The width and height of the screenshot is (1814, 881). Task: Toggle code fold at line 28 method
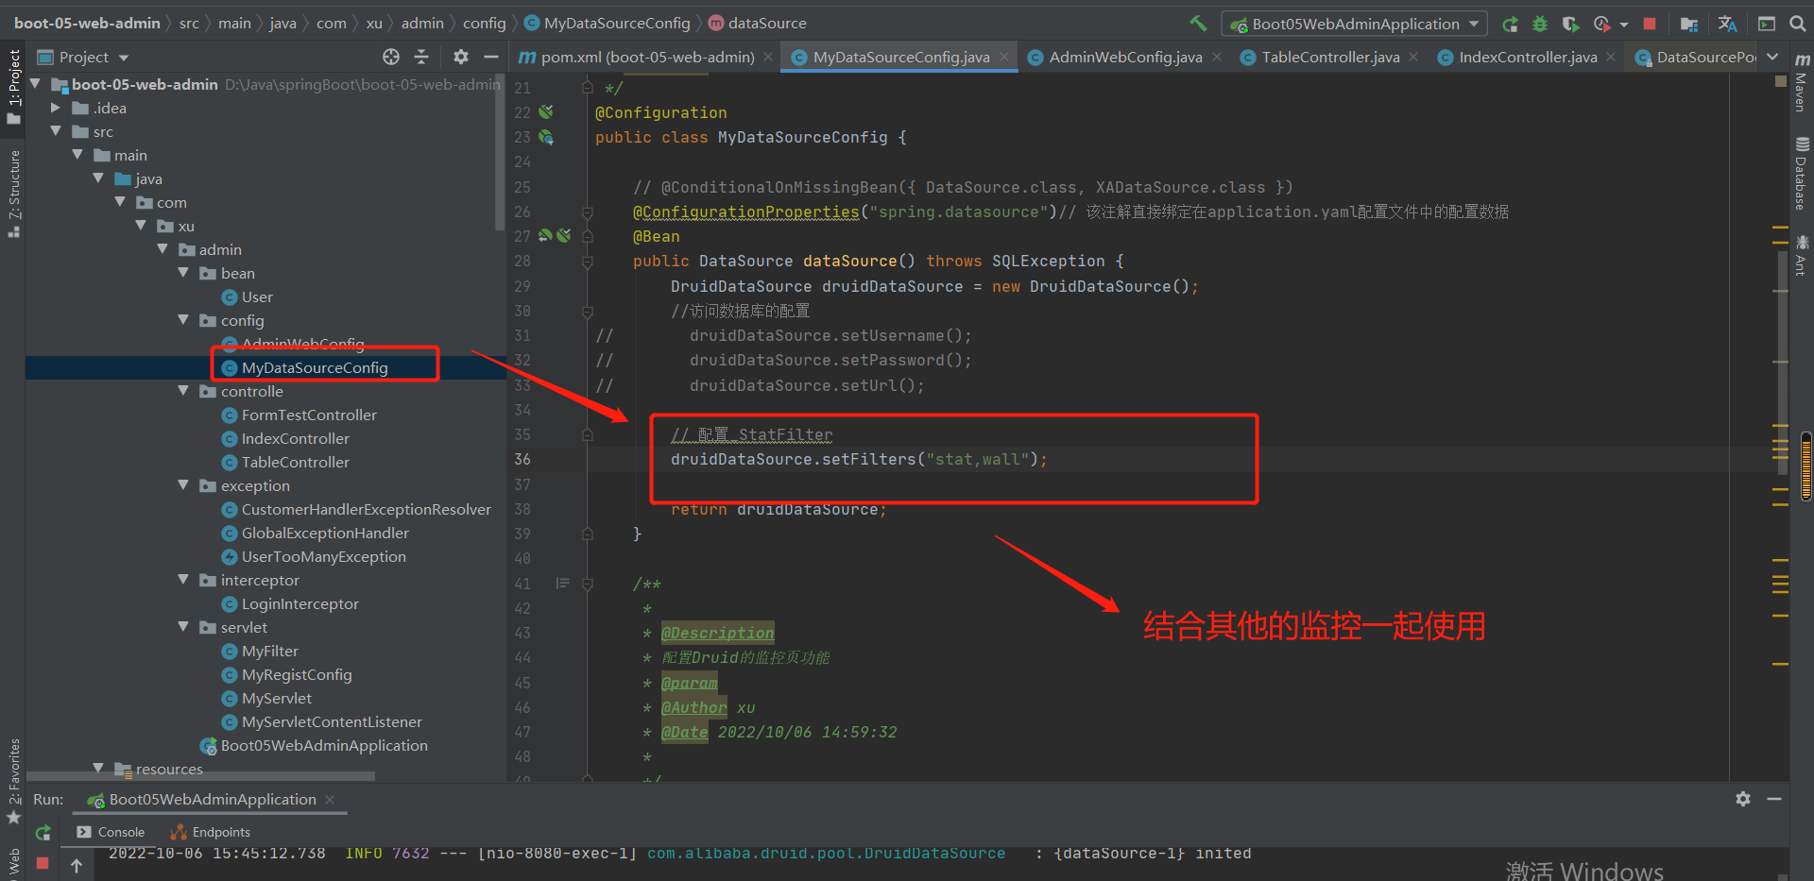(x=588, y=262)
